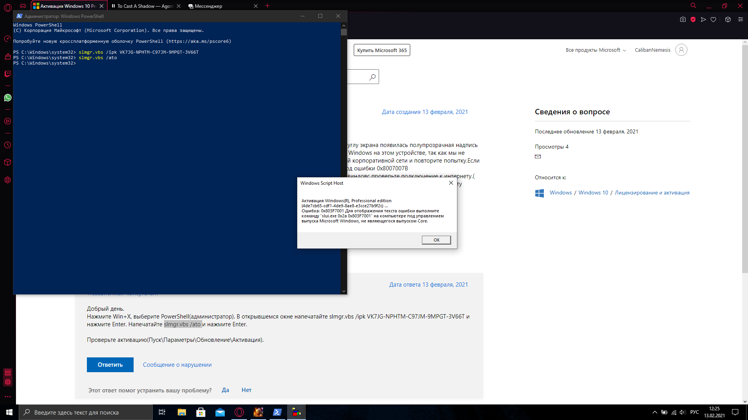
Task: Open sidebar three-dots setup menu
Action: [x=8, y=397]
